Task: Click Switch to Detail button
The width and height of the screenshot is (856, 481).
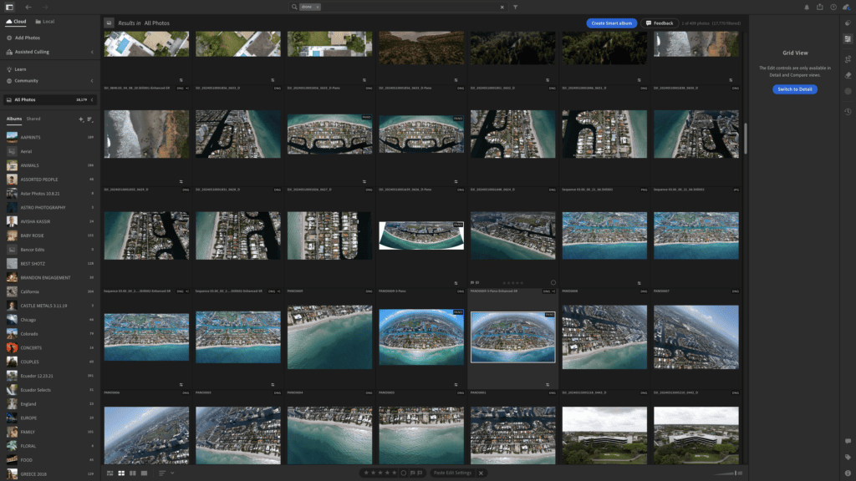Action: tap(795, 89)
